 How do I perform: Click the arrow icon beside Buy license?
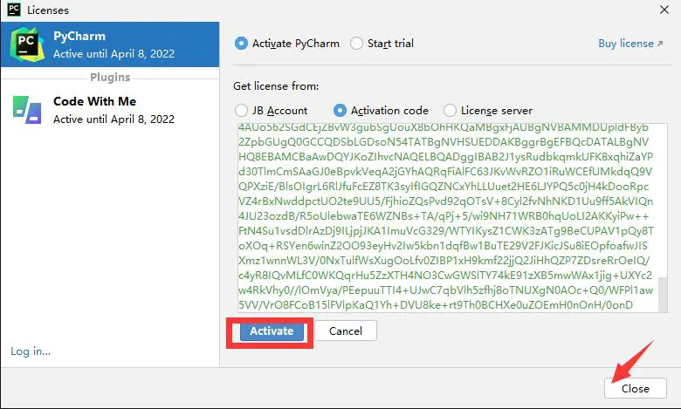click(x=661, y=44)
